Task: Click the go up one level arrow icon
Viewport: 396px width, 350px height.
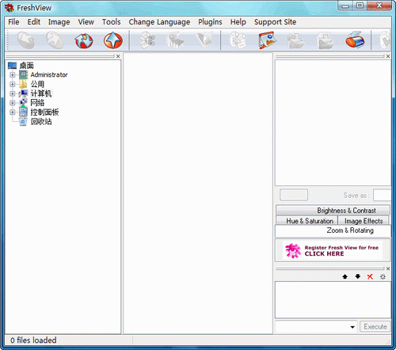Action: [x=113, y=40]
